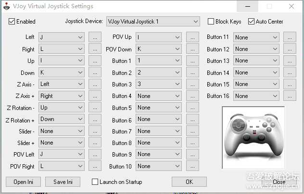Expand the Joystick Device dropdown
This screenshot has height=194, width=304.
152,22
